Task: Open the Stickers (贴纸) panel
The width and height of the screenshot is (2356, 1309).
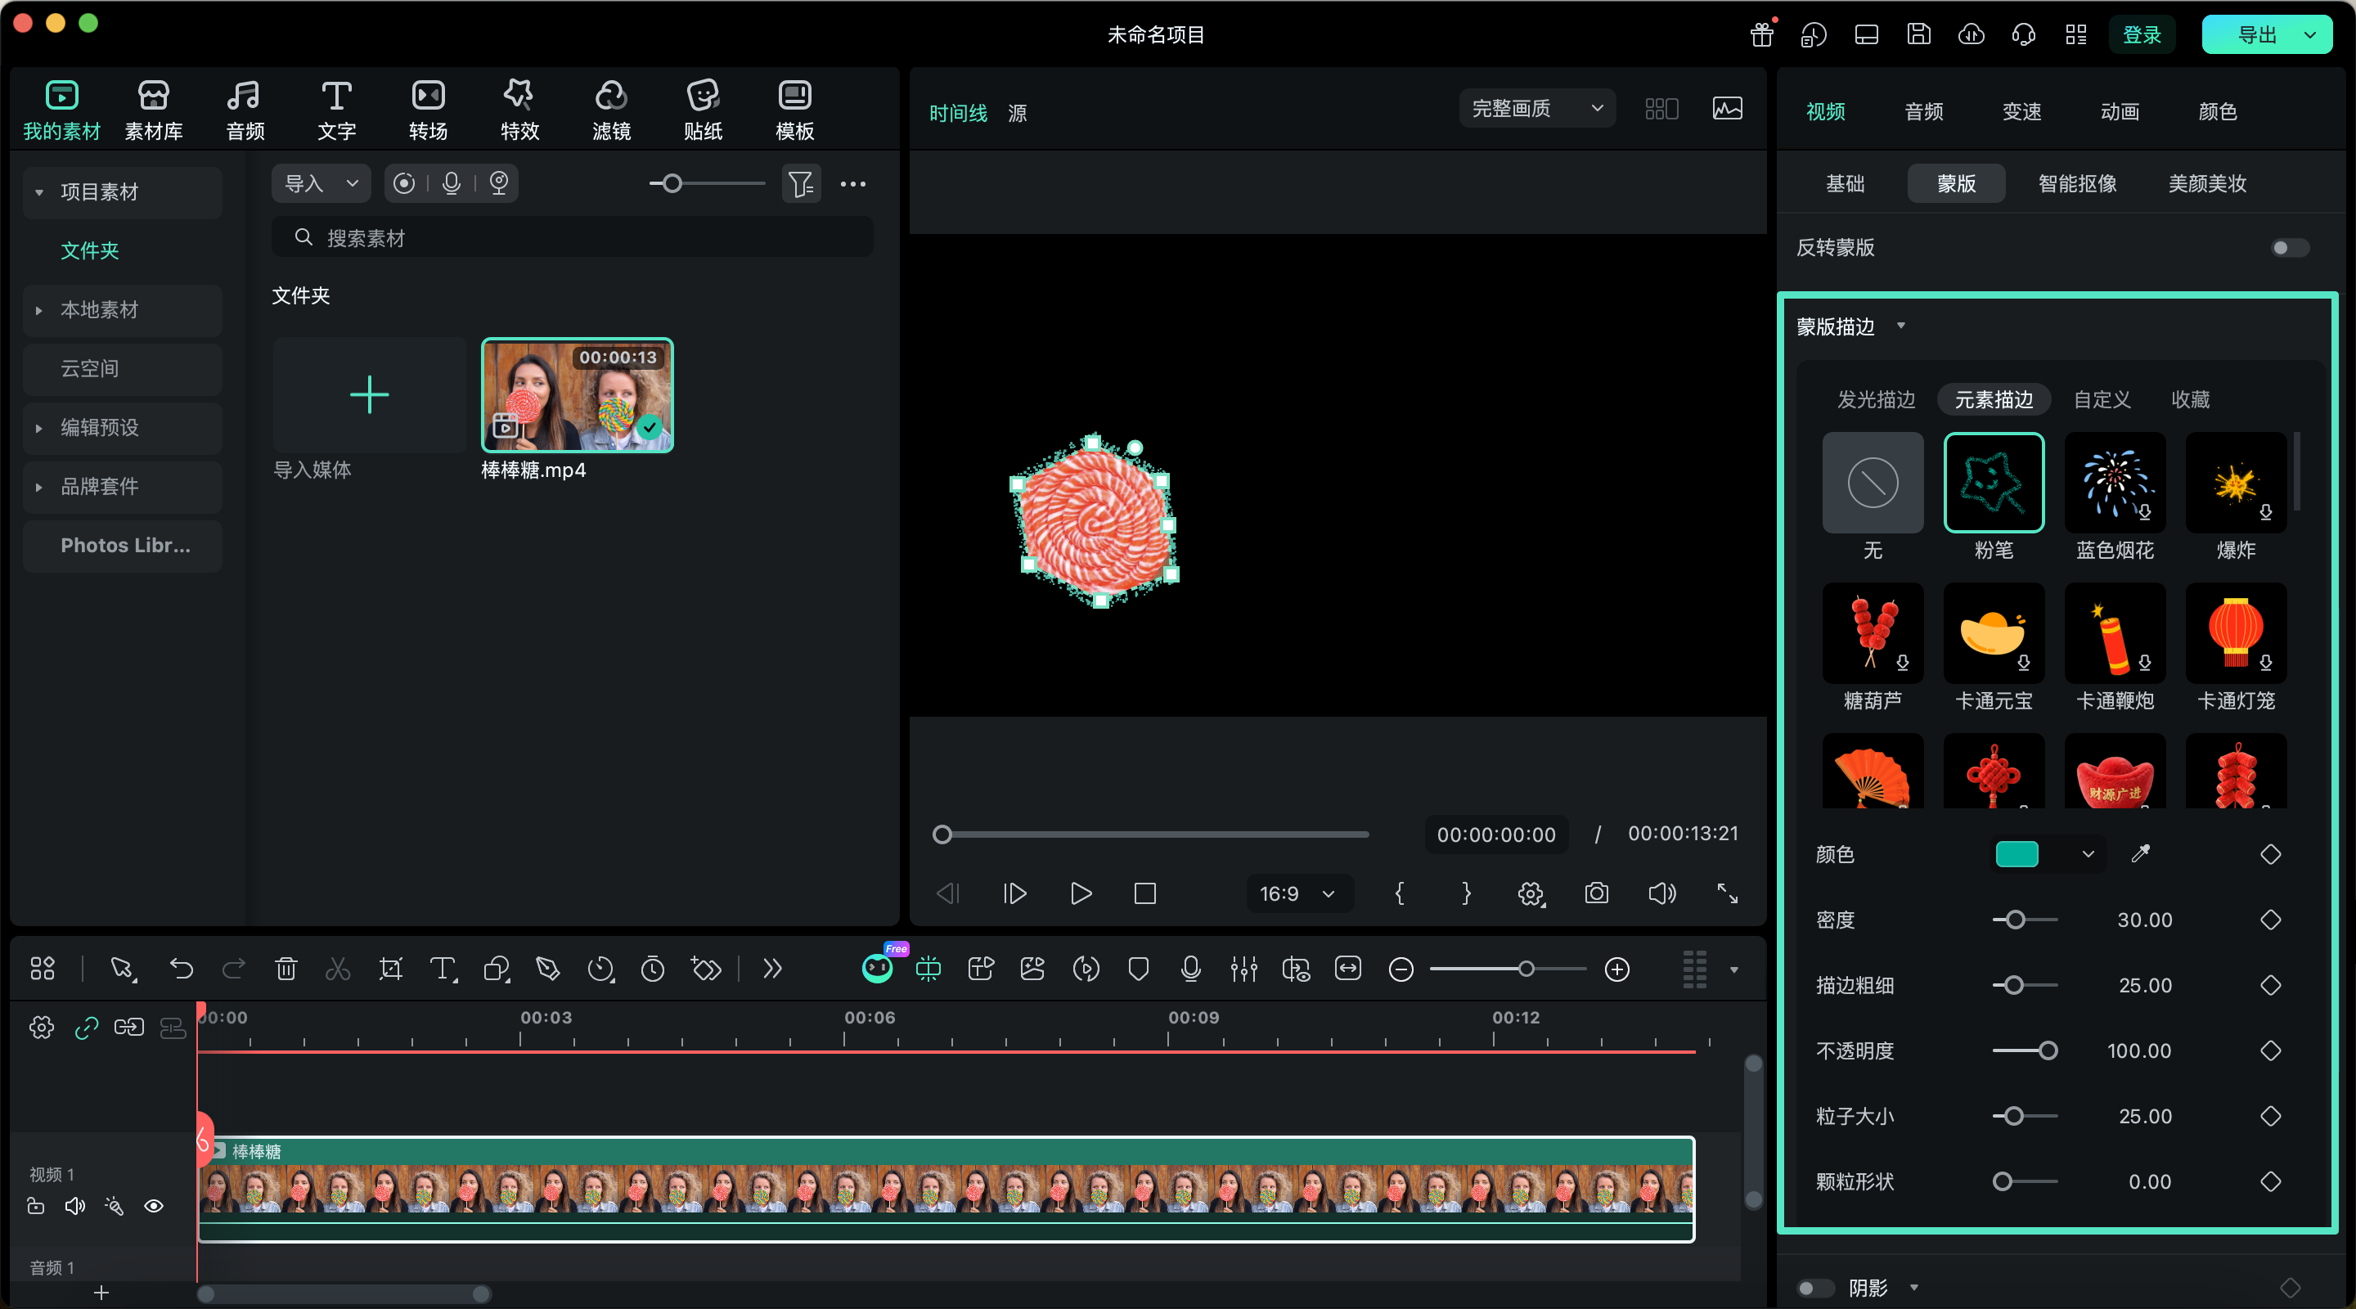Action: pos(703,110)
